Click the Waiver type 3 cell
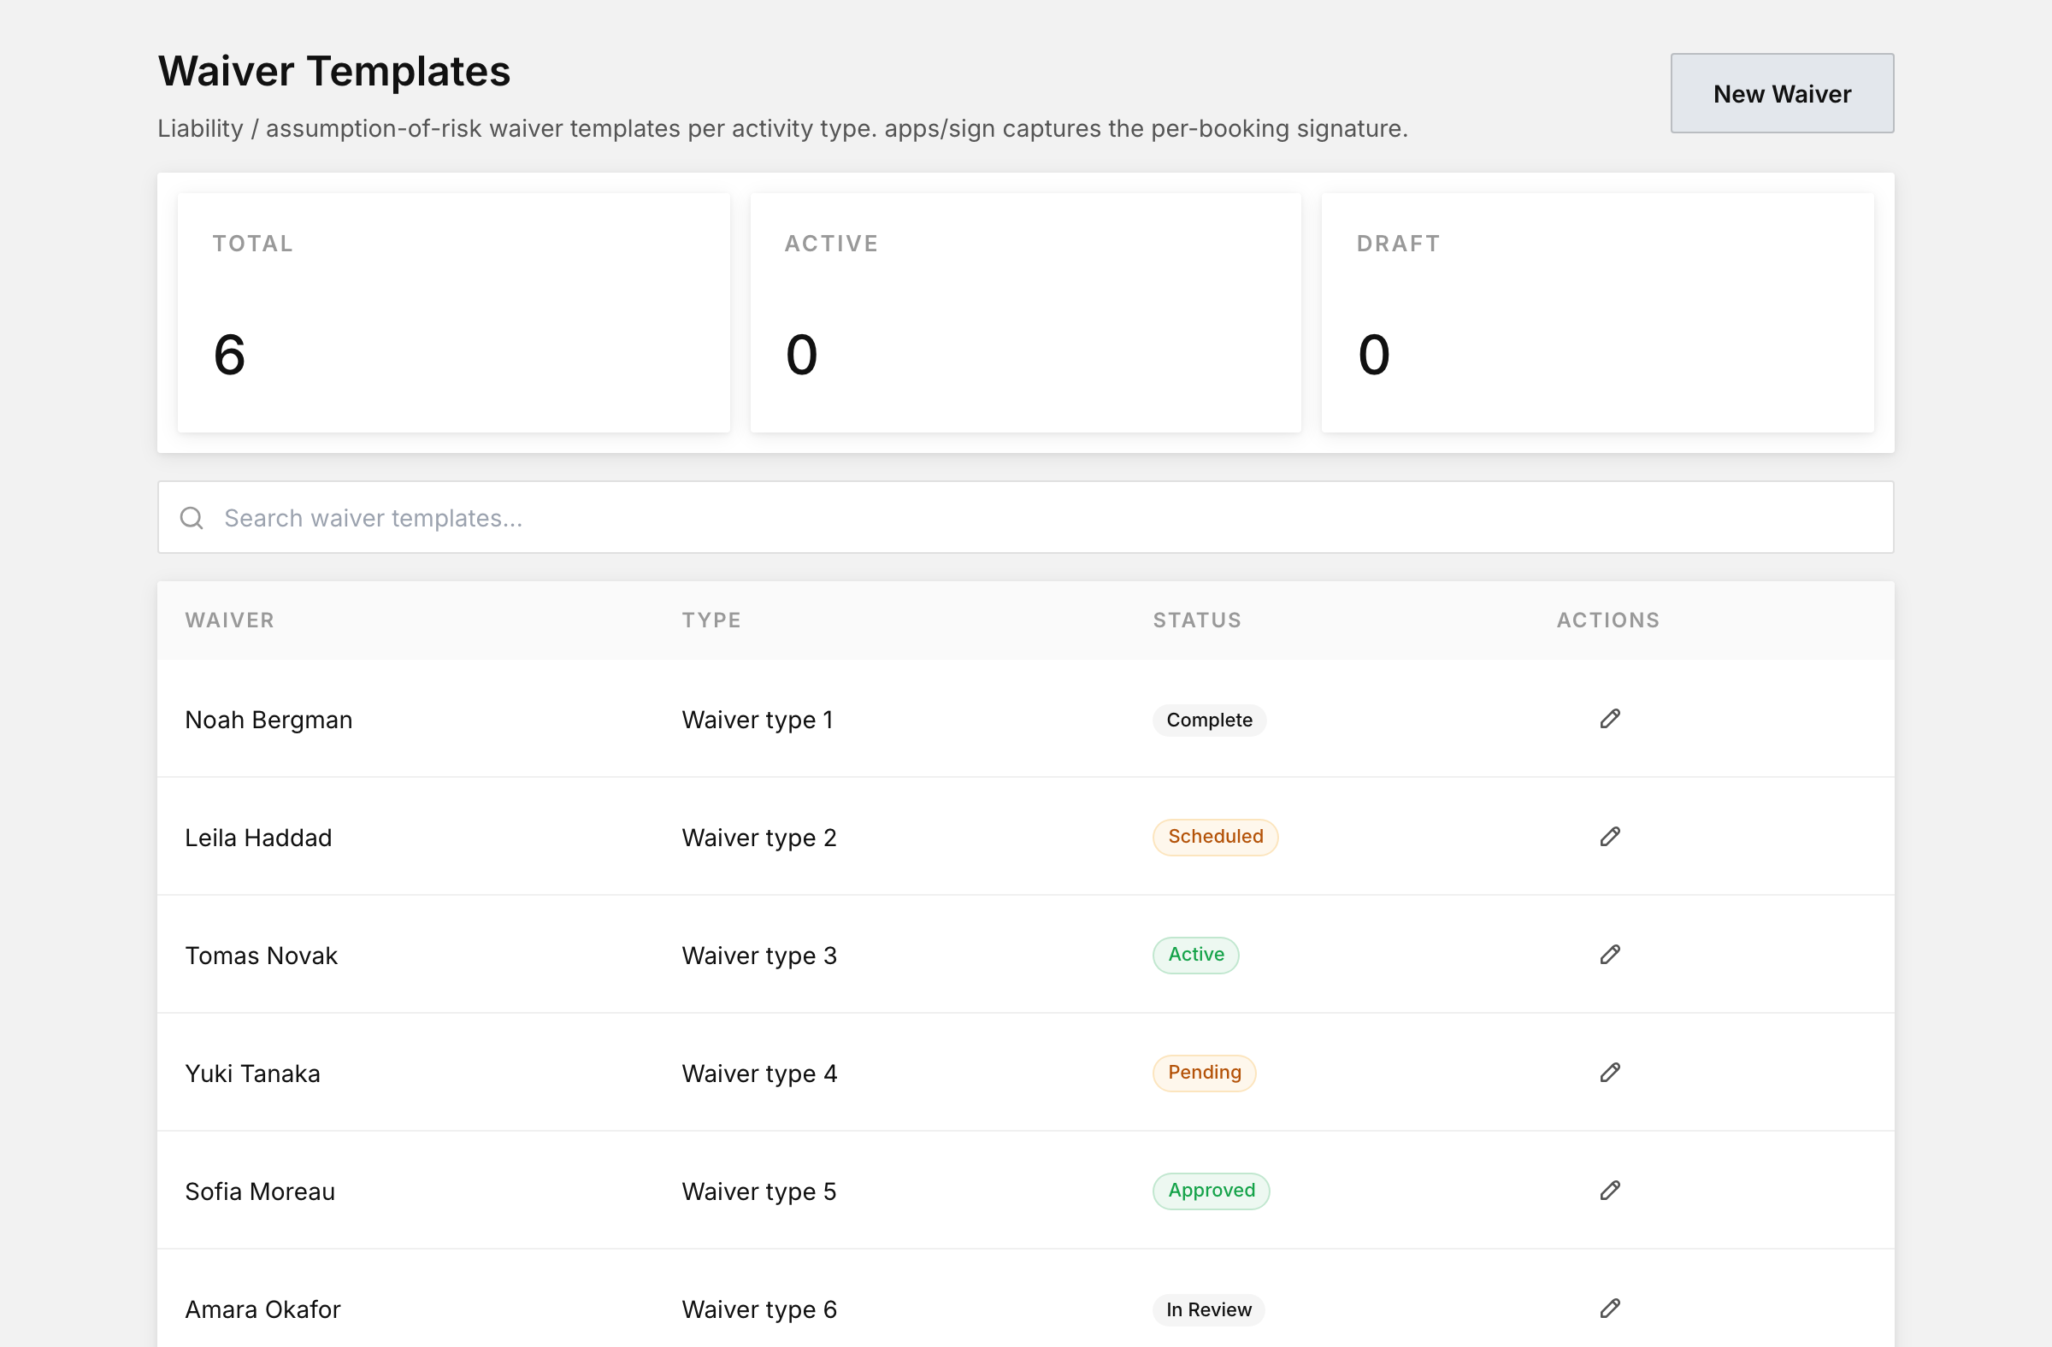The height and width of the screenshot is (1347, 2052). coord(758,956)
